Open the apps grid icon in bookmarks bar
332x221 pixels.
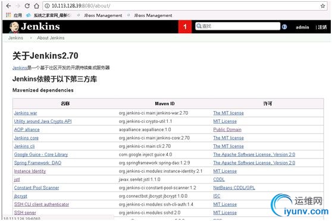(x=8, y=15)
